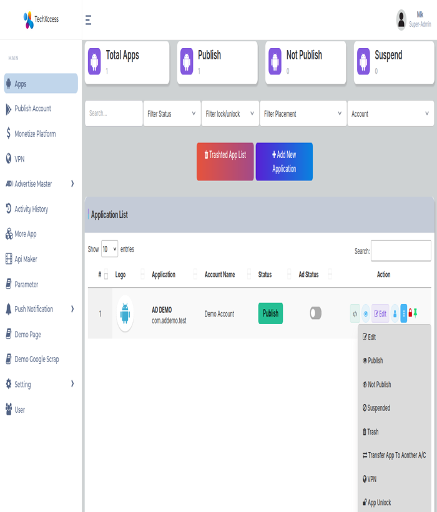Open the Filter Status dropdown

tap(172, 113)
